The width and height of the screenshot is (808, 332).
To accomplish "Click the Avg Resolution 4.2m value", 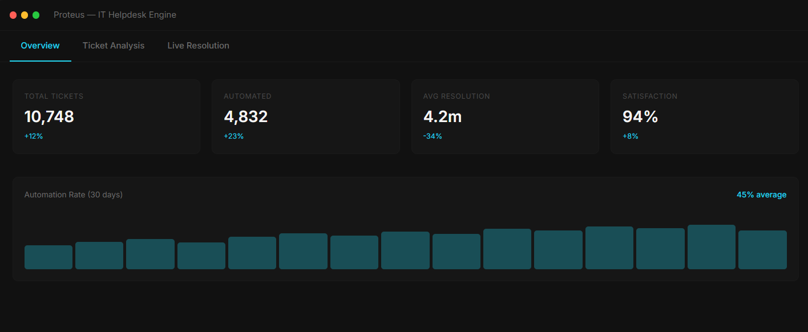I will 442,117.
